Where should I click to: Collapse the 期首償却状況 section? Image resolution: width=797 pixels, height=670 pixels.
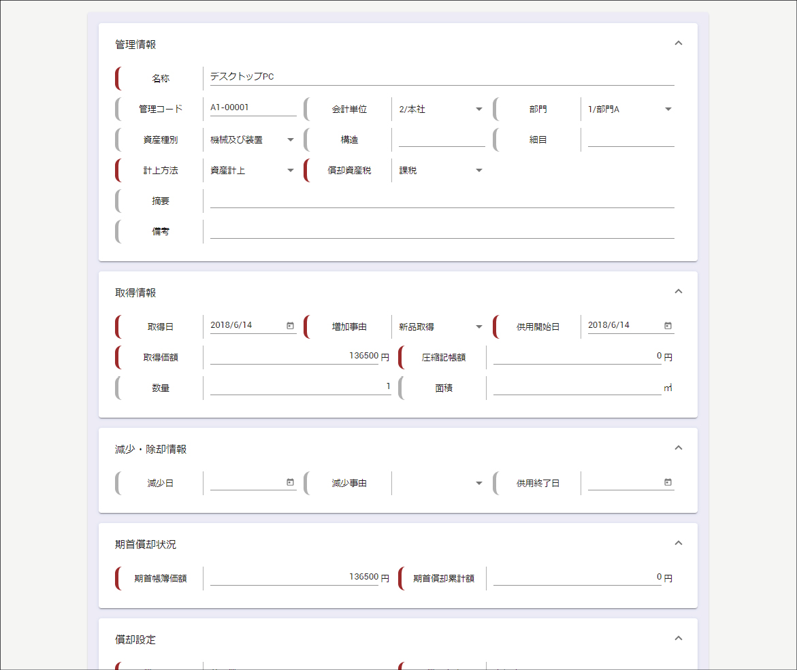coord(678,543)
